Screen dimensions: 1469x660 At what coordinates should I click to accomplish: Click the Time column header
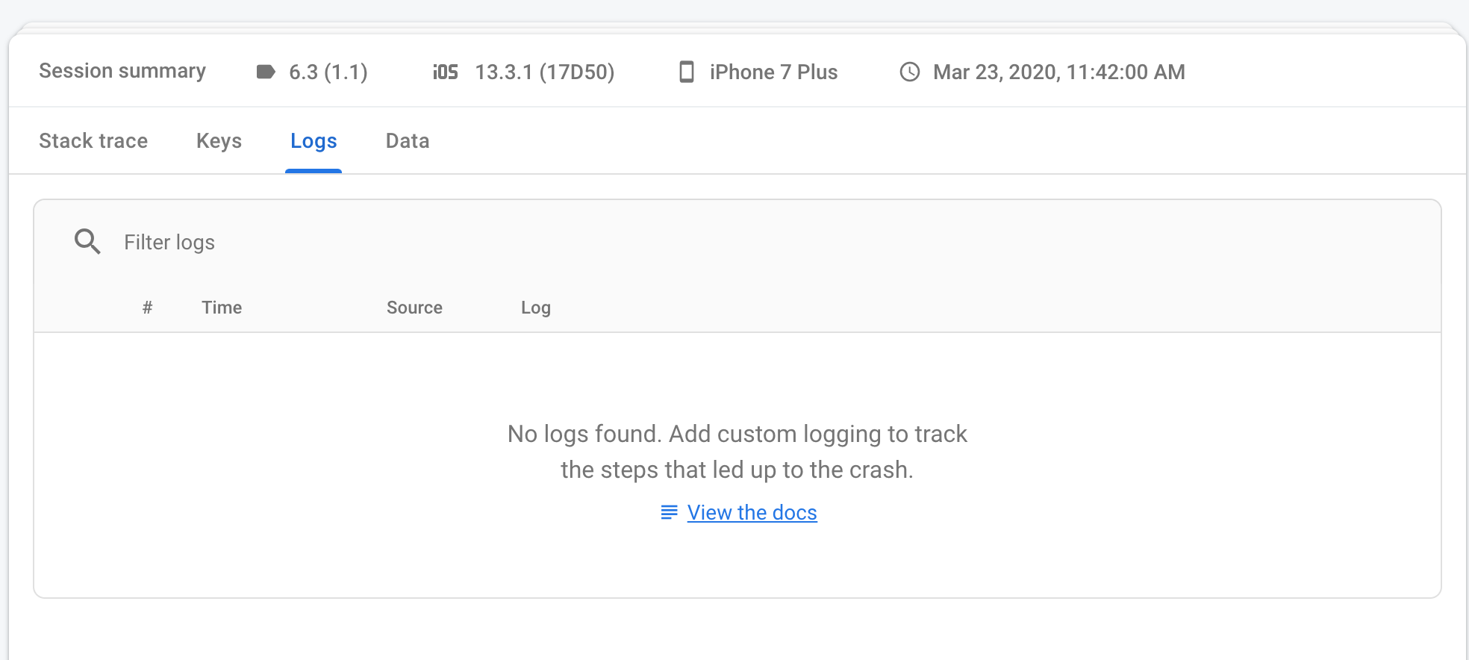point(222,308)
